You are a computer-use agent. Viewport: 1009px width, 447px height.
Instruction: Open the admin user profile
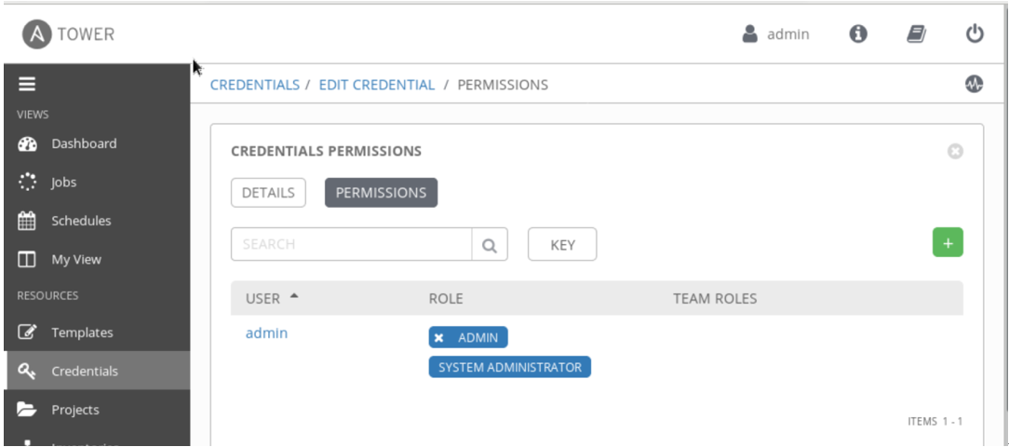tap(775, 34)
